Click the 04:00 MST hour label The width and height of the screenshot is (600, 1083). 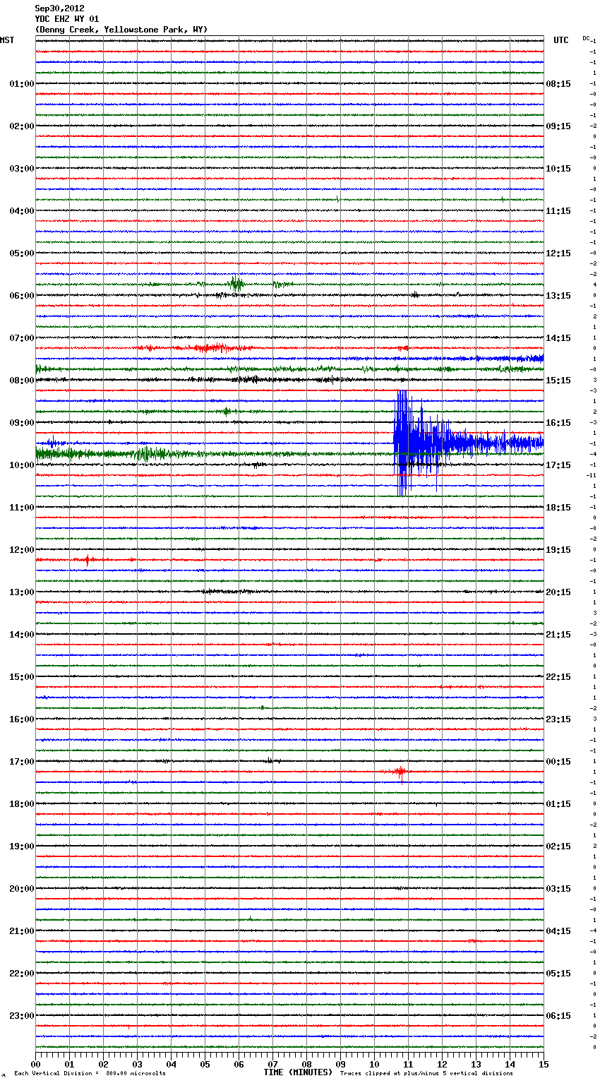point(22,211)
